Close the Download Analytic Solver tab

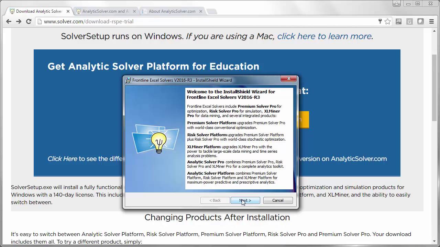coord(68,11)
